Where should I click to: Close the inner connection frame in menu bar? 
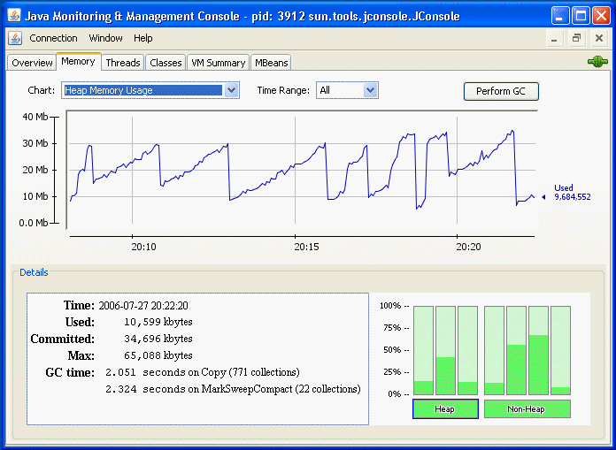[598, 39]
